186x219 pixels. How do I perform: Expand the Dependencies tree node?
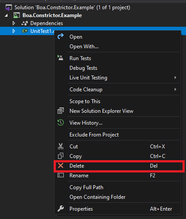(x=14, y=23)
